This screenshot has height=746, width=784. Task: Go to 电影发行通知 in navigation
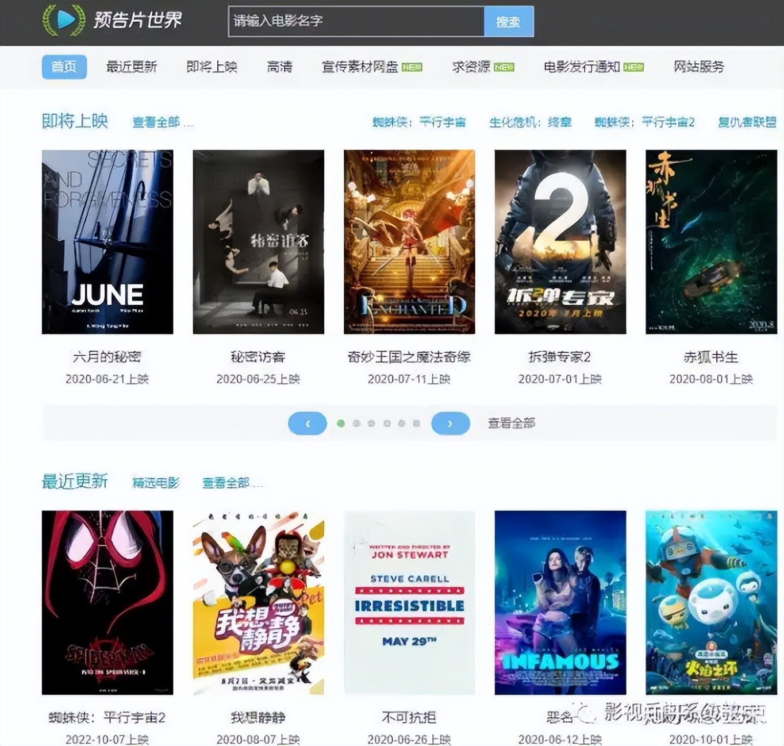point(582,67)
